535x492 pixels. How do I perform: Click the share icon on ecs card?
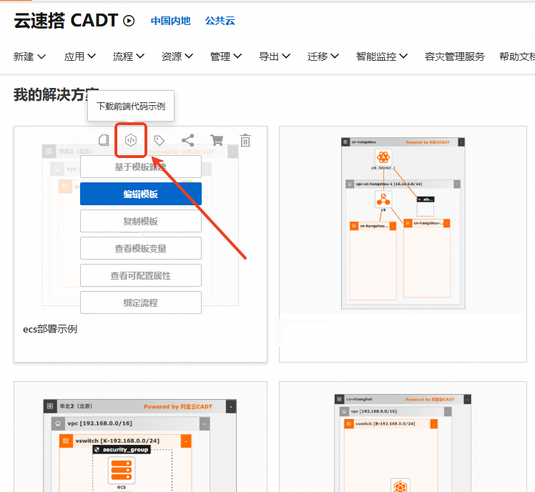[188, 140]
